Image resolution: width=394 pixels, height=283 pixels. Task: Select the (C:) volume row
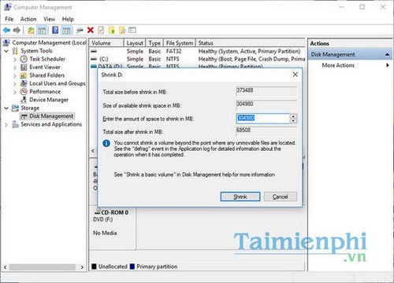[x=197, y=59]
